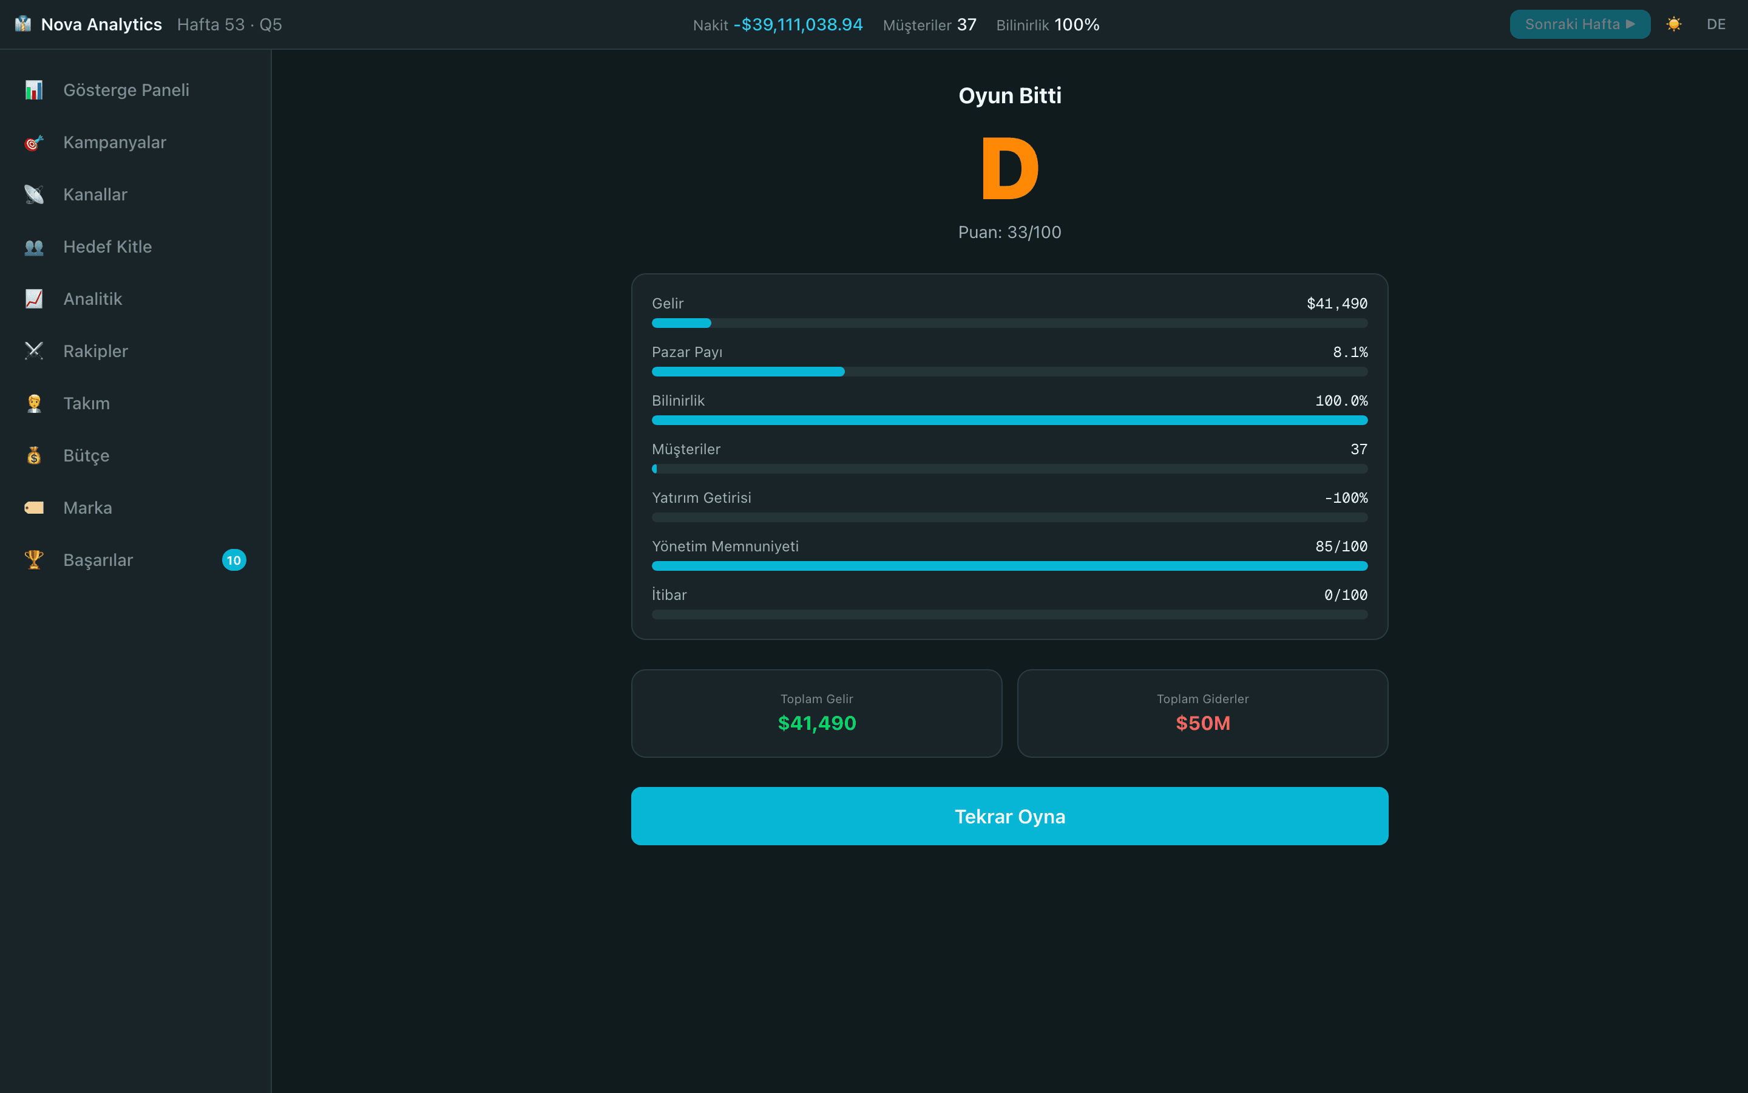Click the Takım person icon
Screen dimensions: 1748x1093
click(x=34, y=403)
